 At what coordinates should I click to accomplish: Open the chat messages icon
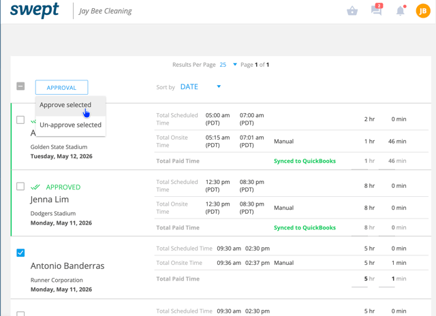(x=377, y=10)
